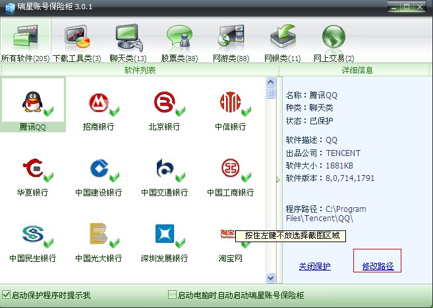Enable 启动电脑时自动启动瑞星账号保险柜 checkbox
Viewport: 433px width, 308px height.
point(172,294)
